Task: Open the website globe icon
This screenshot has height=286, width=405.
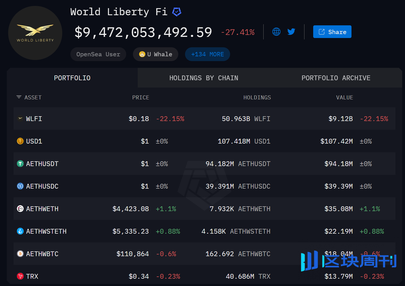Action: click(276, 32)
